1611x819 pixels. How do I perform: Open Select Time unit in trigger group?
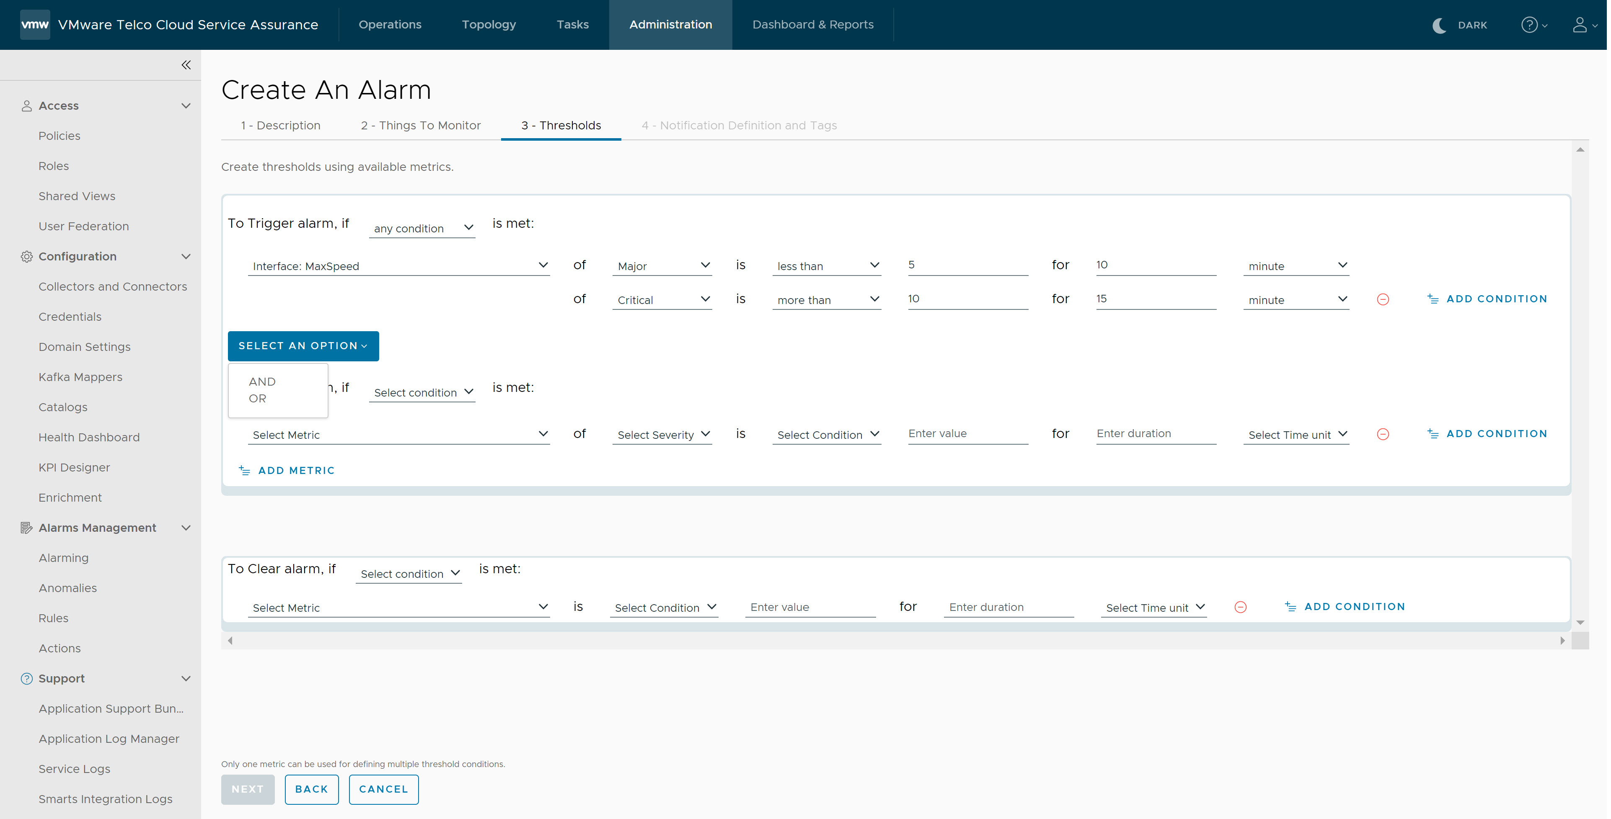click(x=1296, y=435)
